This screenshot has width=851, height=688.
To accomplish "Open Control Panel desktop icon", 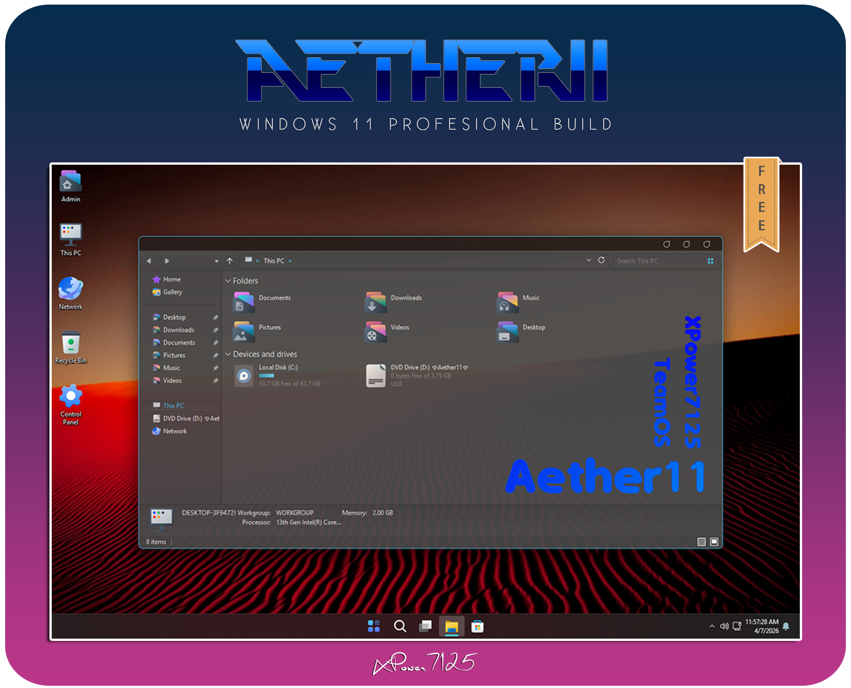I will 71,397.
